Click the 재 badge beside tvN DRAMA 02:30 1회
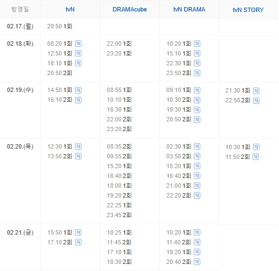The height and width of the screenshot is (271, 279). pos(197,146)
